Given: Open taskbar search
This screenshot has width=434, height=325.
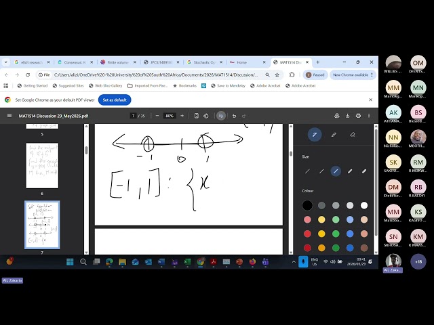Looking at the screenshot, I should [x=83, y=262].
